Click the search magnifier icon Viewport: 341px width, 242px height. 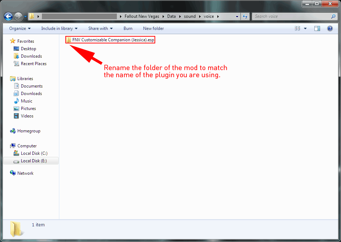[333, 16]
